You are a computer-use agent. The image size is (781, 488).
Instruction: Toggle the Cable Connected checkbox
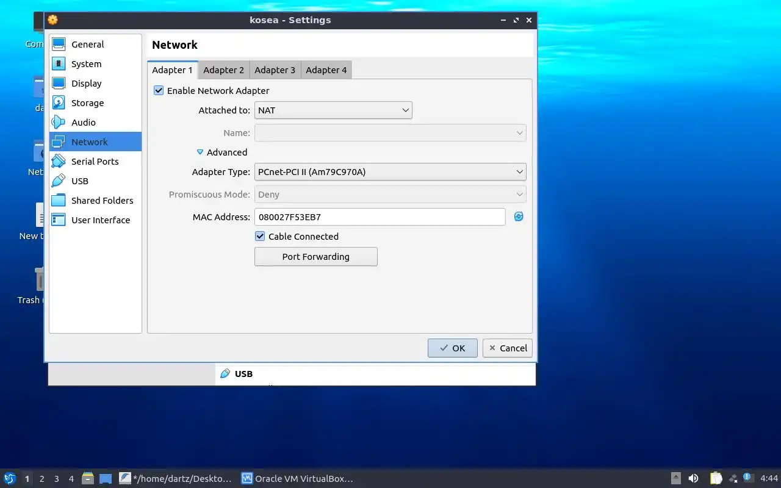[x=260, y=236]
